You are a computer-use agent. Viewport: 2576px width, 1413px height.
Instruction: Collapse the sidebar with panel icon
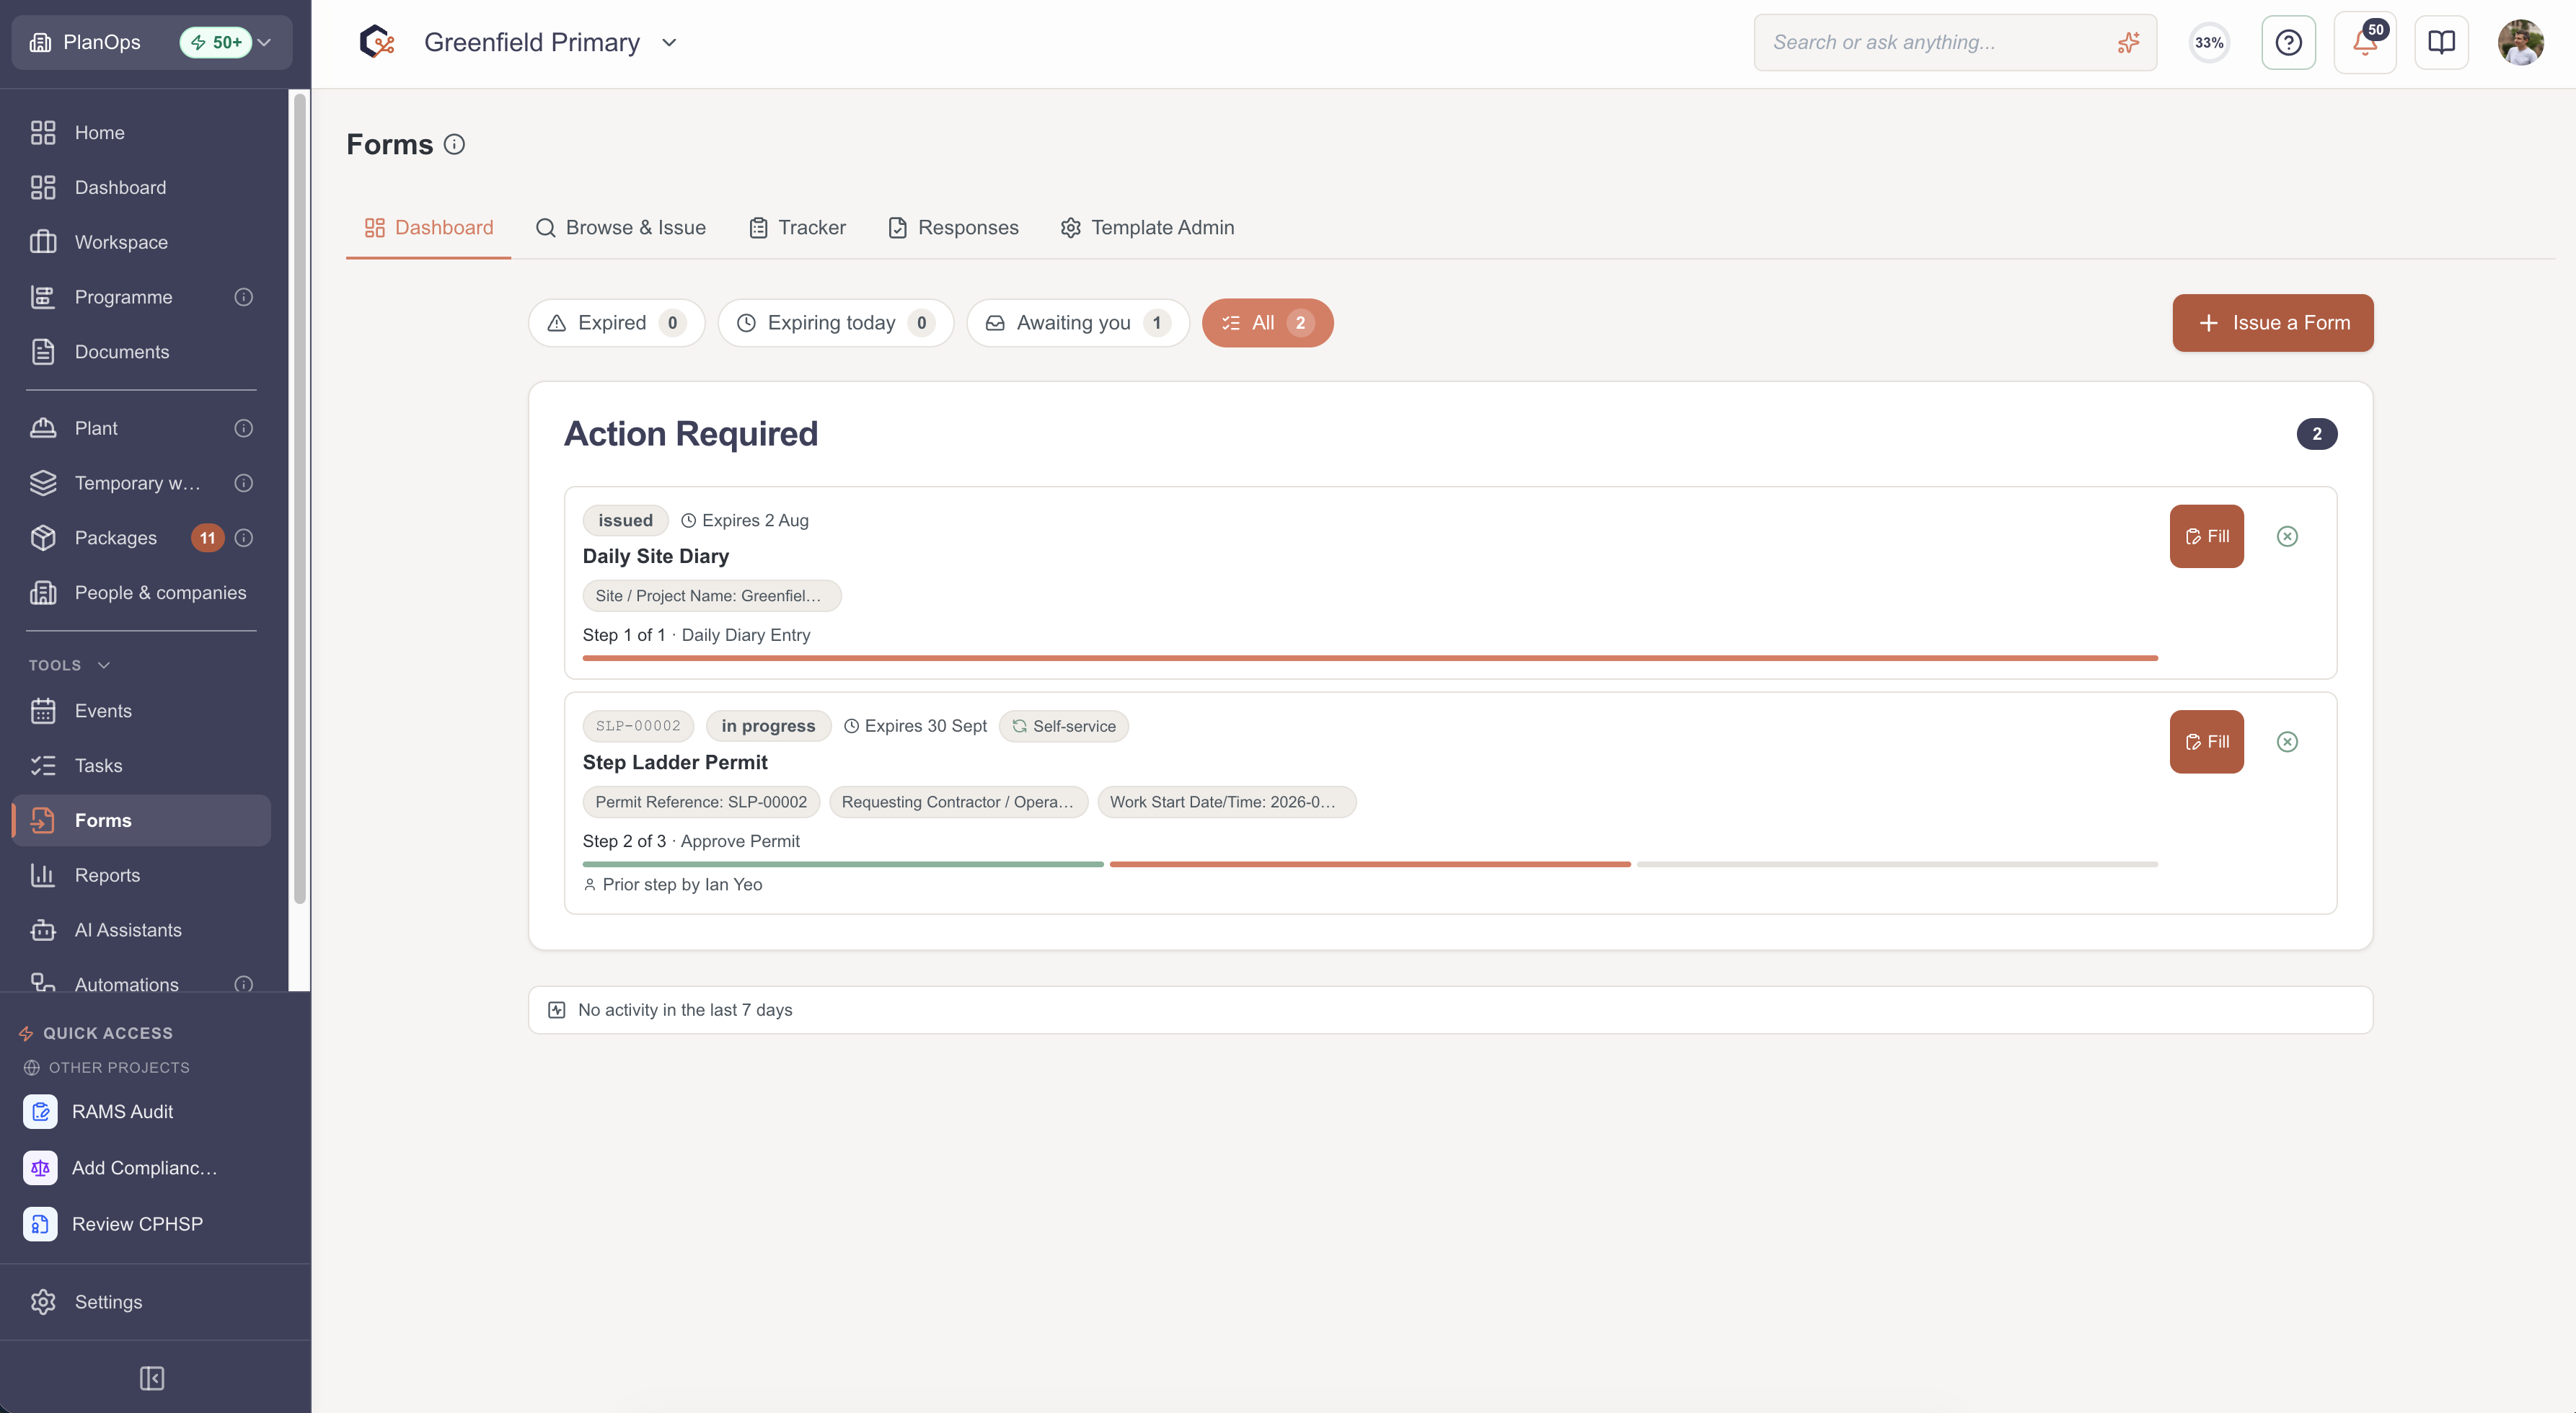pyautogui.click(x=152, y=1378)
